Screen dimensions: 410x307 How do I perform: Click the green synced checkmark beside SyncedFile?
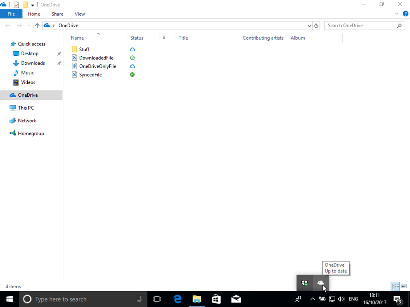click(x=132, y=74)
